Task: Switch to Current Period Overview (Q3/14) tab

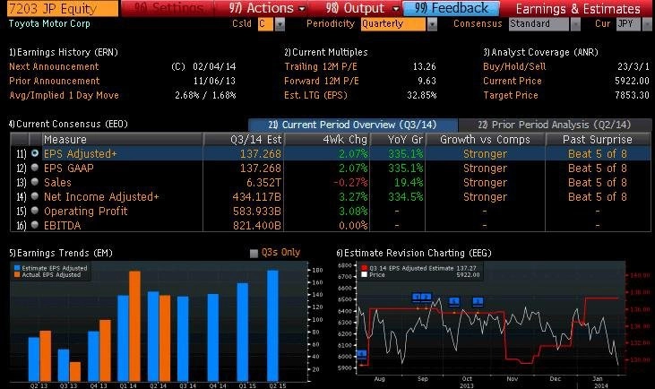Action: tap(352, 125)
